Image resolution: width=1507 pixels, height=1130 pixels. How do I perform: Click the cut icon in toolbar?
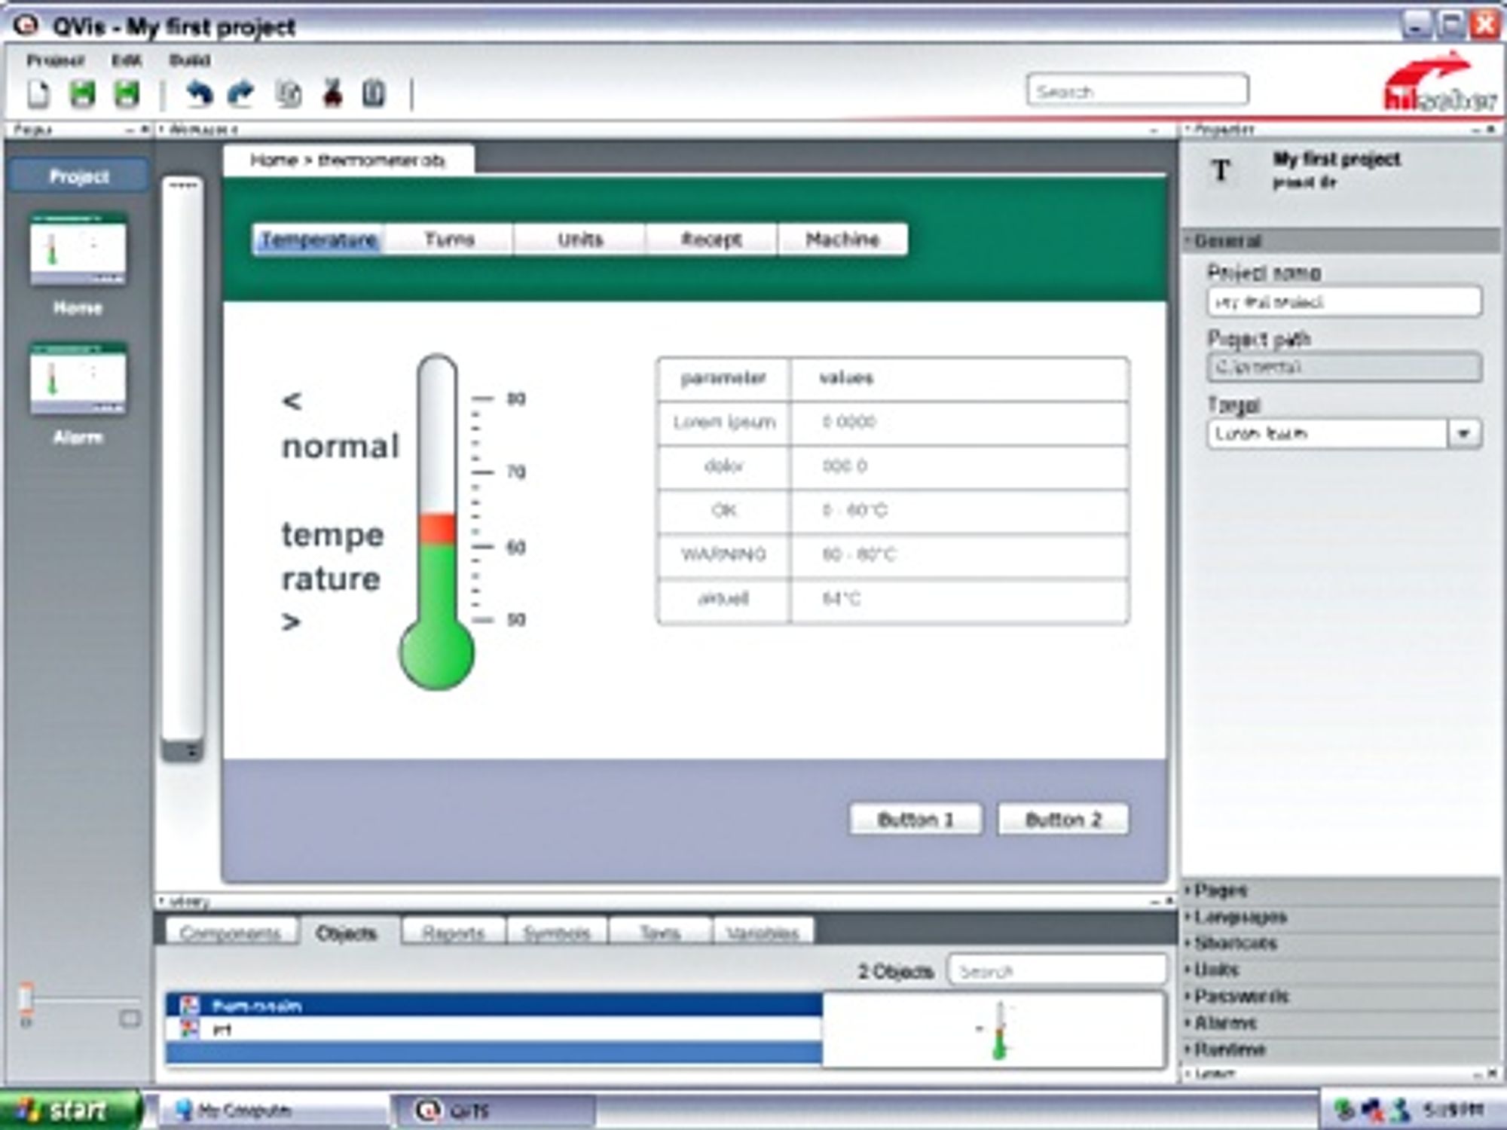coord(332,94)
